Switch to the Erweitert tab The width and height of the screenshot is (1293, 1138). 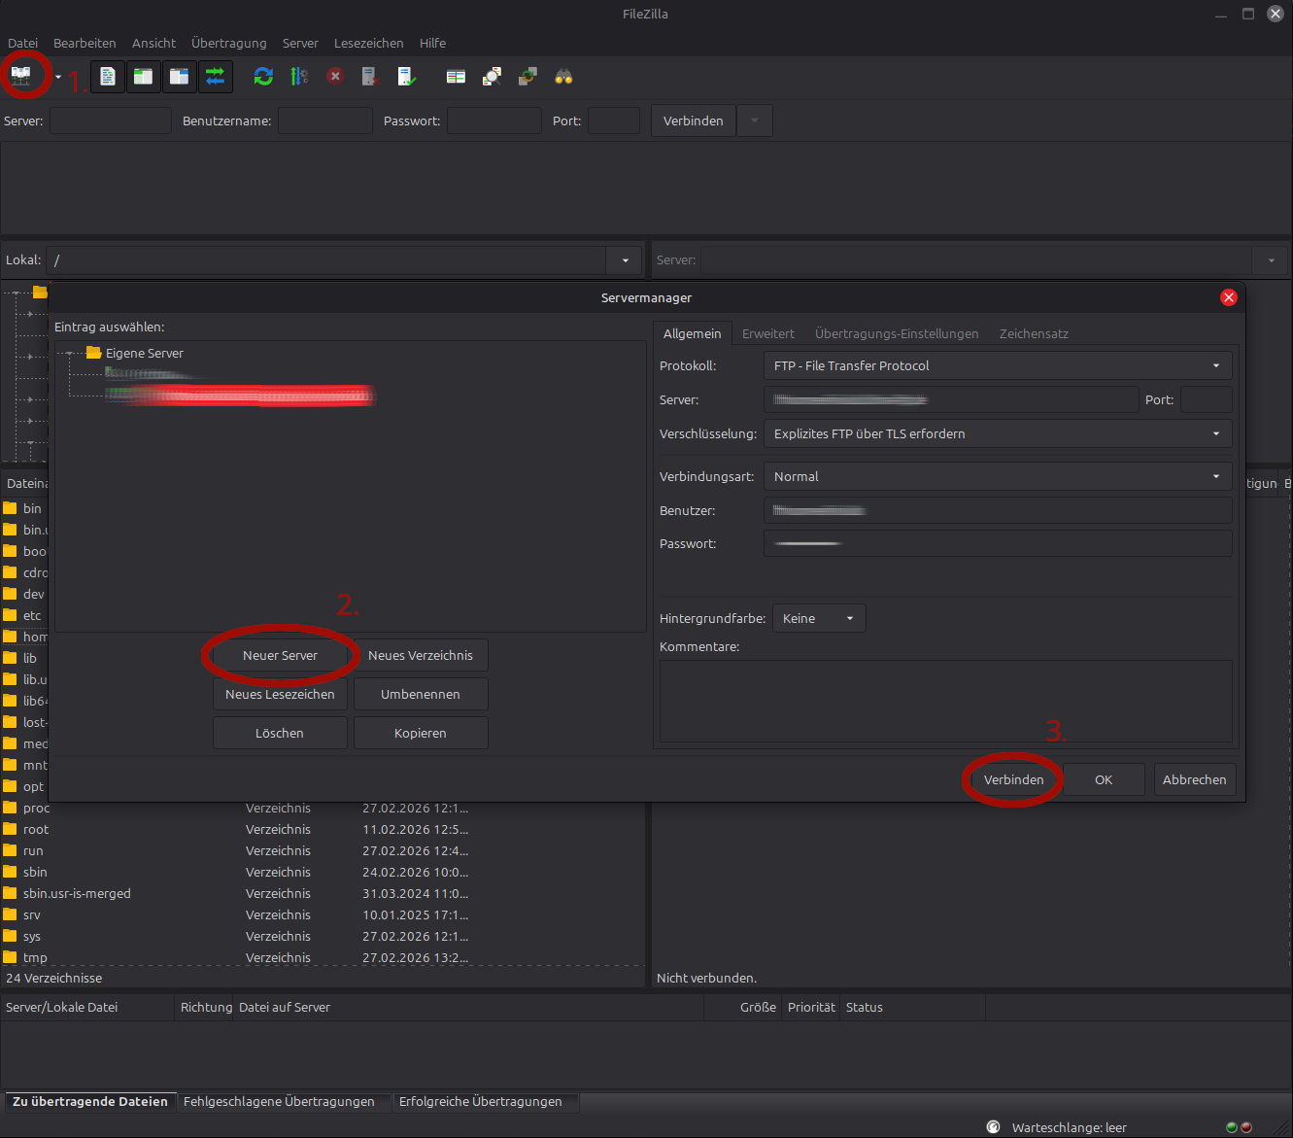[x=767, y=333]
